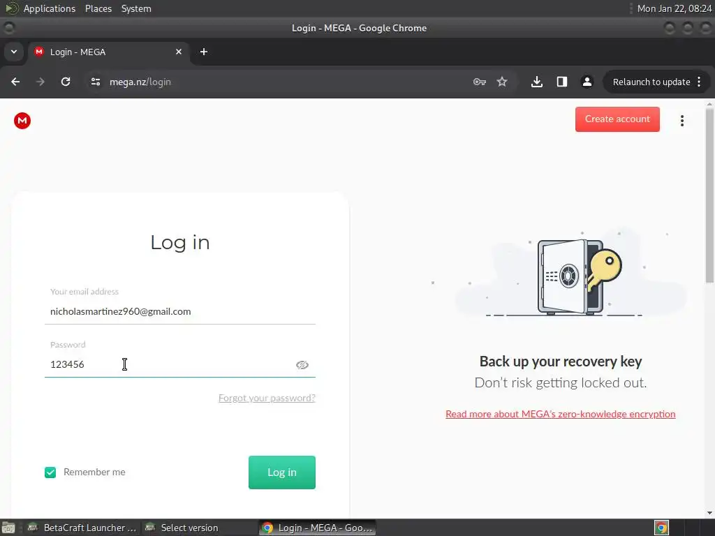The height and width of the screenshot is (536, 715).
Task: Open Chrome profile icon
Action: 587,82
